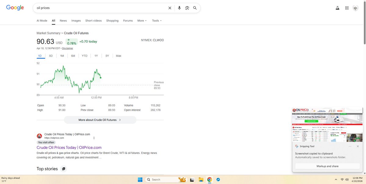This screenshot has height=184, width=366.
Task: Open the blue circular app in taskbar
Action: point(218,179)
